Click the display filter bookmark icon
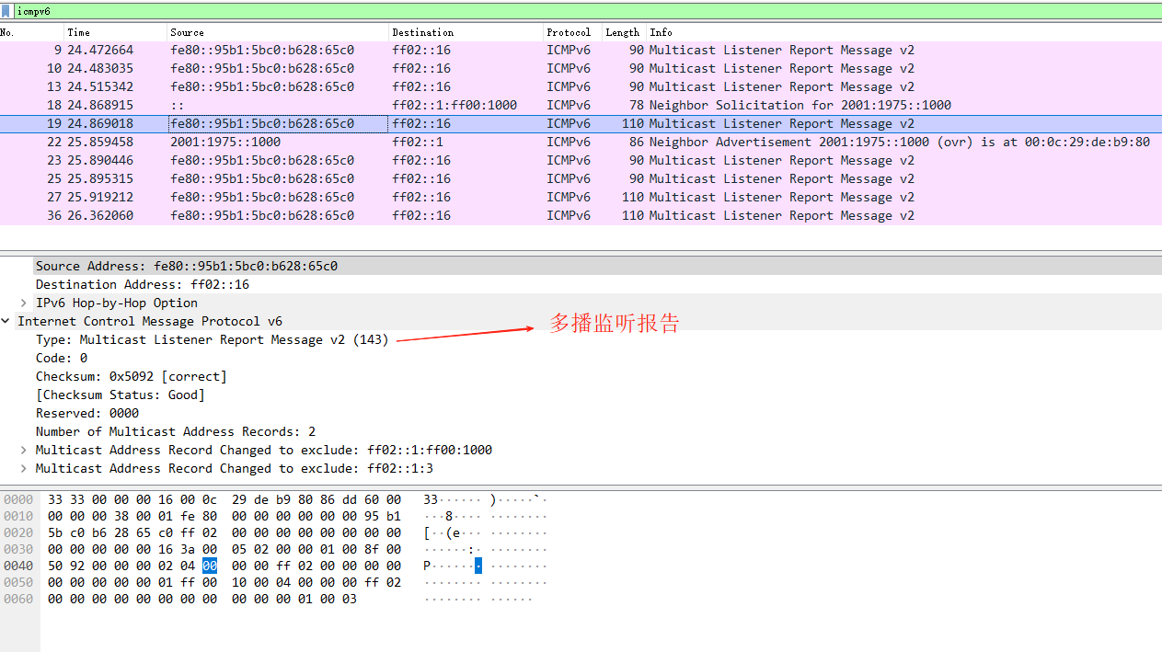 [6, 11]
